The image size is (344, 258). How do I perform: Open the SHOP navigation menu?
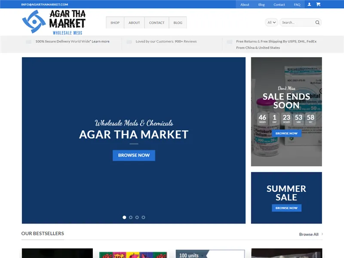pos(115,22)
